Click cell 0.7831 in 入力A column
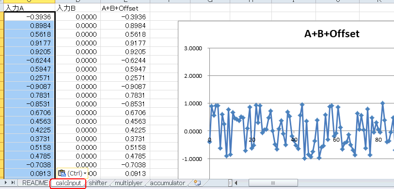This screenshot has height=189, width=394. (x=30, y=95)
